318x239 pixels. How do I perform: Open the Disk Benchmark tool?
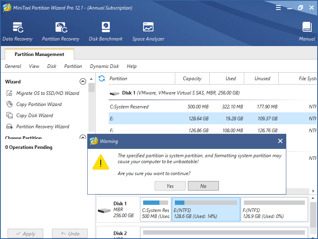105,31
